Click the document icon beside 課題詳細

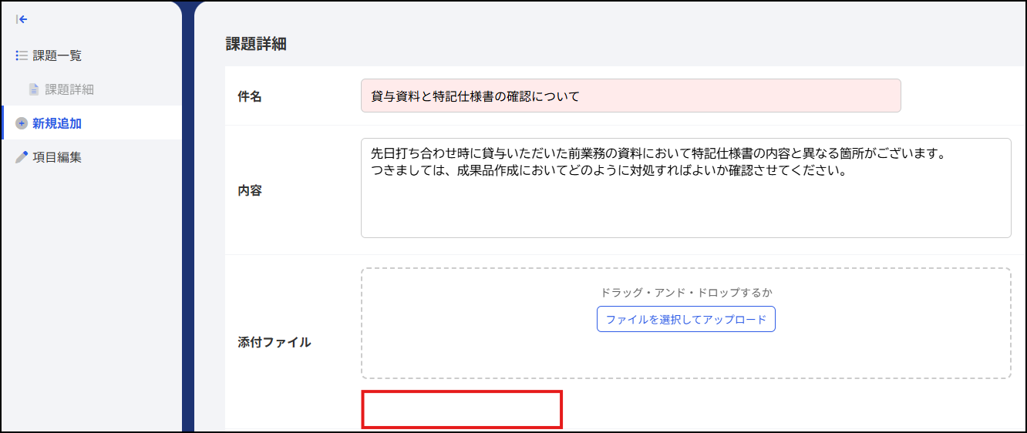[x=34, y=89]
